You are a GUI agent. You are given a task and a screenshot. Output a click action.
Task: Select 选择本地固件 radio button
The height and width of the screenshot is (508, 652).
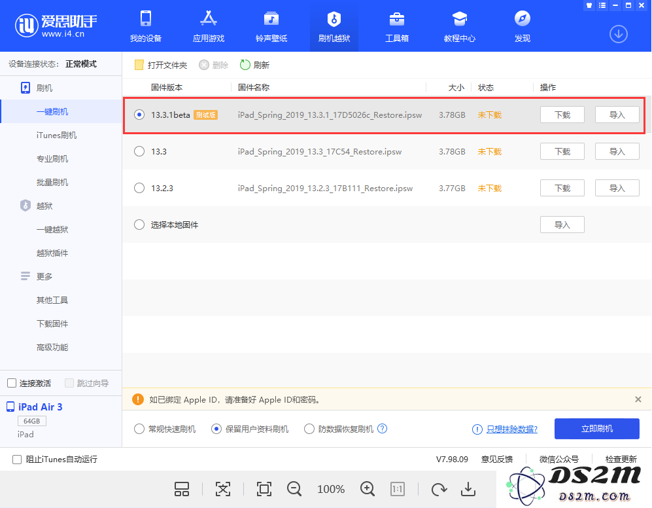coord(139,225)
